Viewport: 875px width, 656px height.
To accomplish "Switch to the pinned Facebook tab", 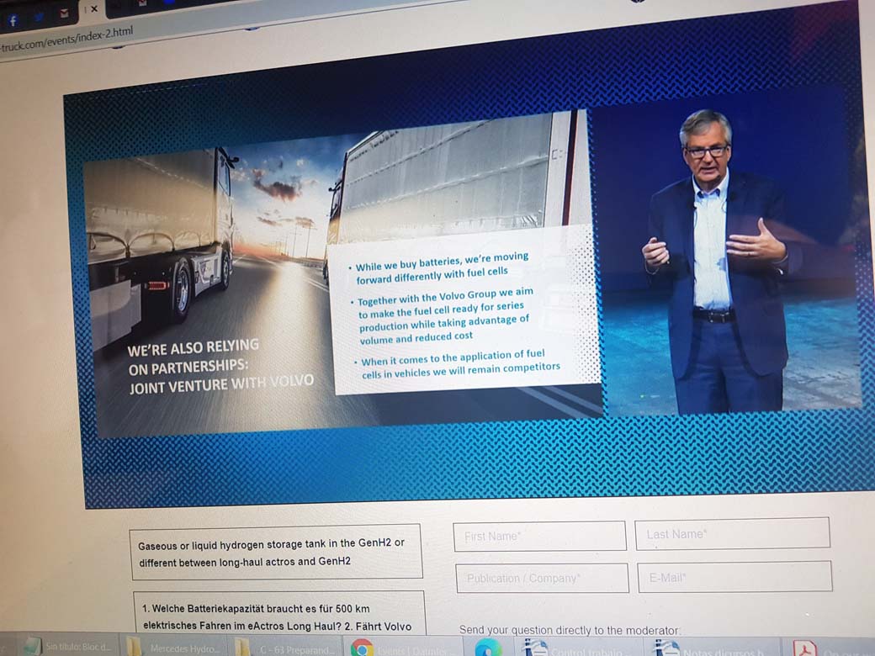I will click(13, 20).
